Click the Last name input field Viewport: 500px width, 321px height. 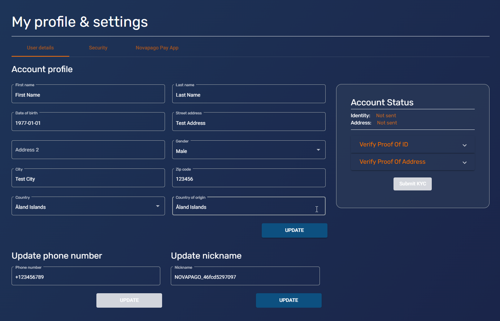248,94
